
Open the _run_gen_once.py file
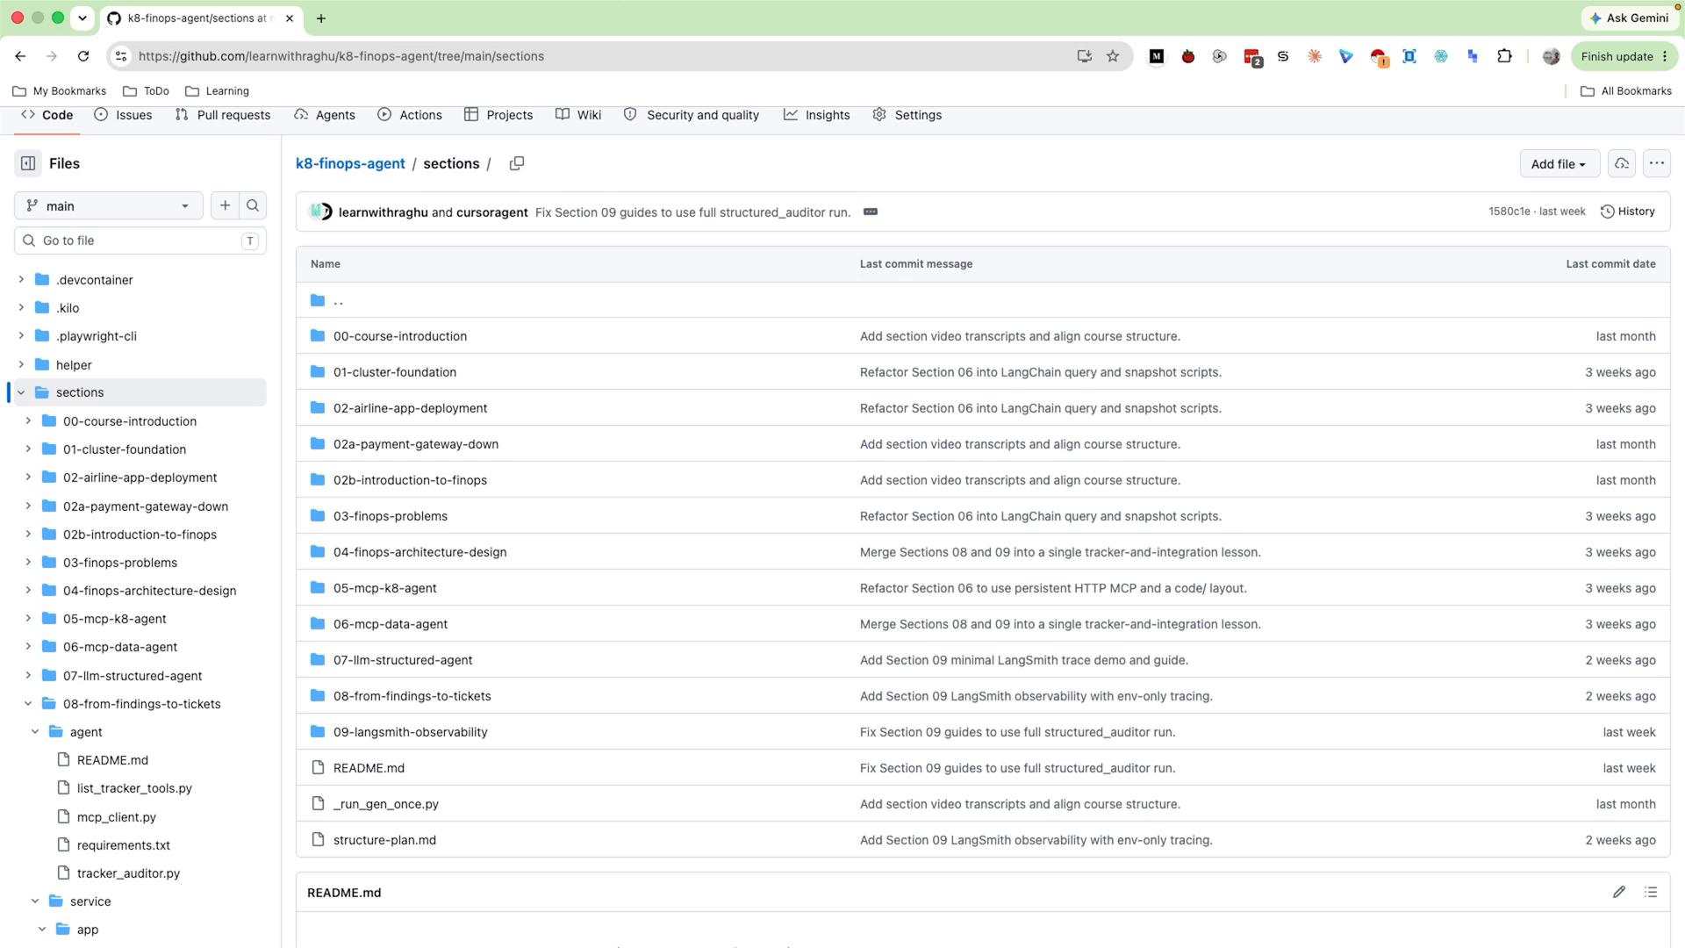point(386,804)
